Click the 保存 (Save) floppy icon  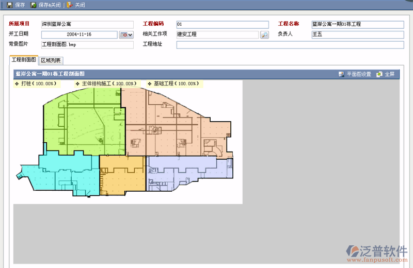point(9,5)
